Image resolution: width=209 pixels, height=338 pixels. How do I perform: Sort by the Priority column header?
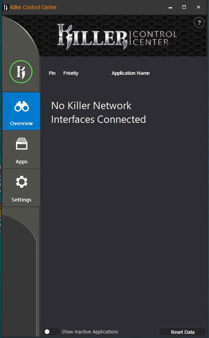pyautogui.click(x=71, y=73)
